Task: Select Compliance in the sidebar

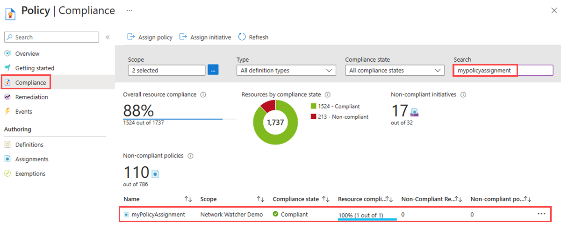Action: click(x=30, y=83)
